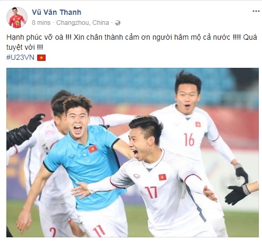Open Vũ Văn Thanh's profile picture
262x241 pixels.
17,17
